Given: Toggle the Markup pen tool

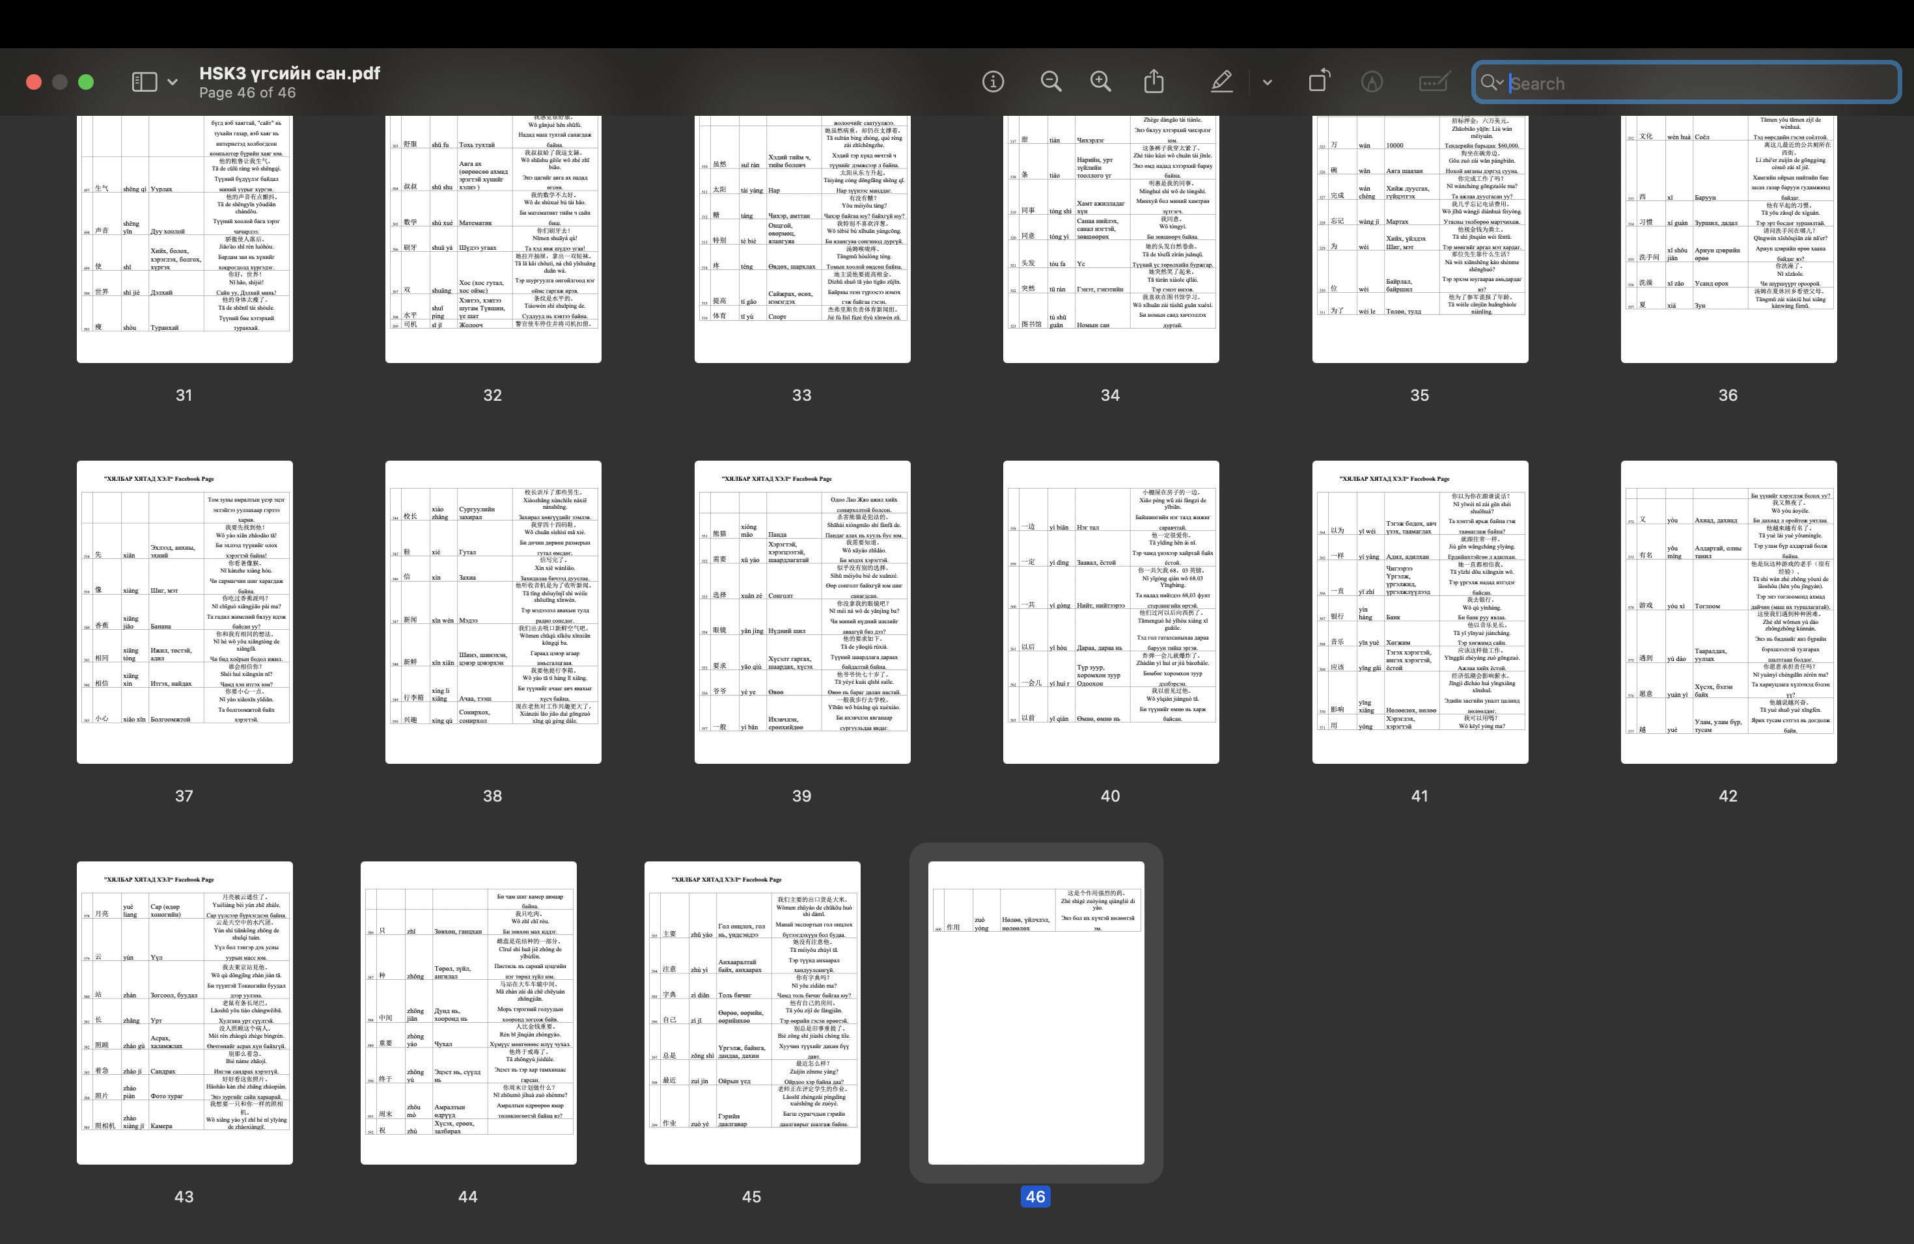Looking at the screenshot, I should [x=1221, y=81].
